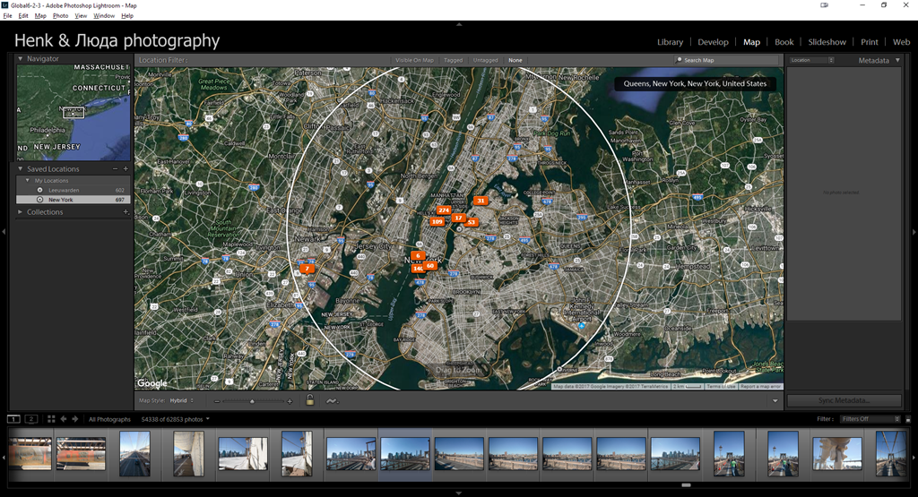Click in the Search Map field
918x497 pixels.
point(727,60)
